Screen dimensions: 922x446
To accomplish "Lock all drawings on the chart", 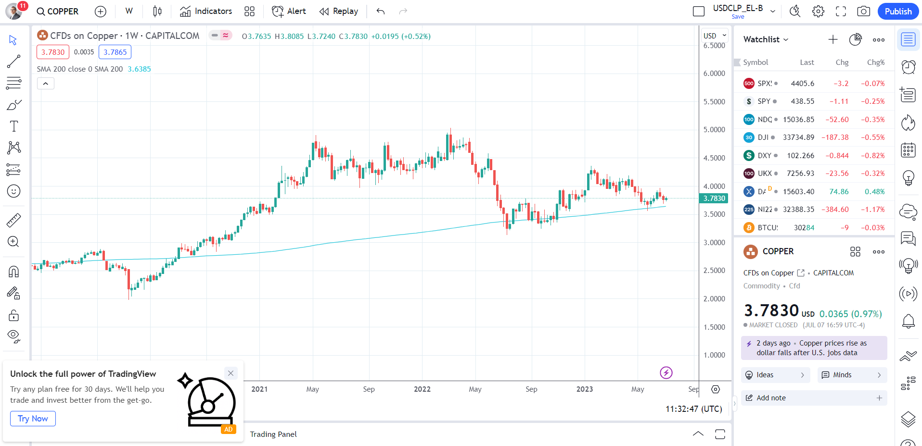I will (x=14, y=315).
